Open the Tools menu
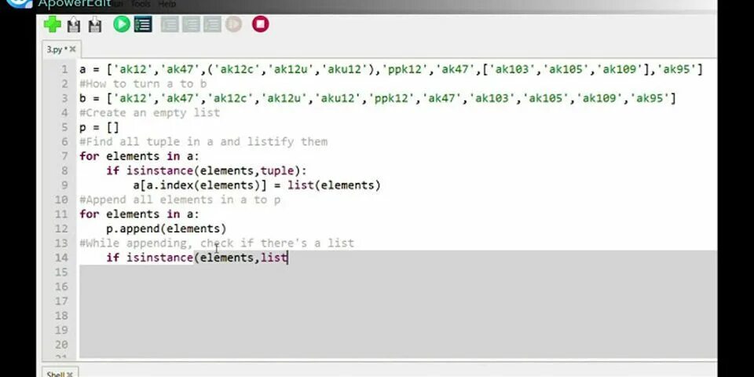Image resolution: width=754 pixels, height=377 pixels. point(141,4)
